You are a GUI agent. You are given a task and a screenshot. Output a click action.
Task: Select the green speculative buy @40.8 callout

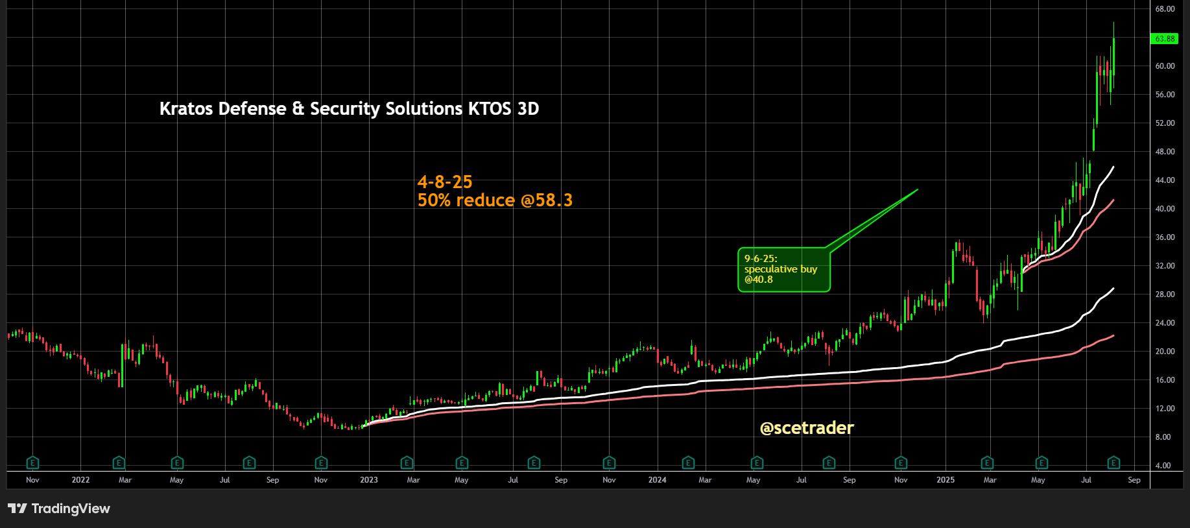[x=784, y=270]
